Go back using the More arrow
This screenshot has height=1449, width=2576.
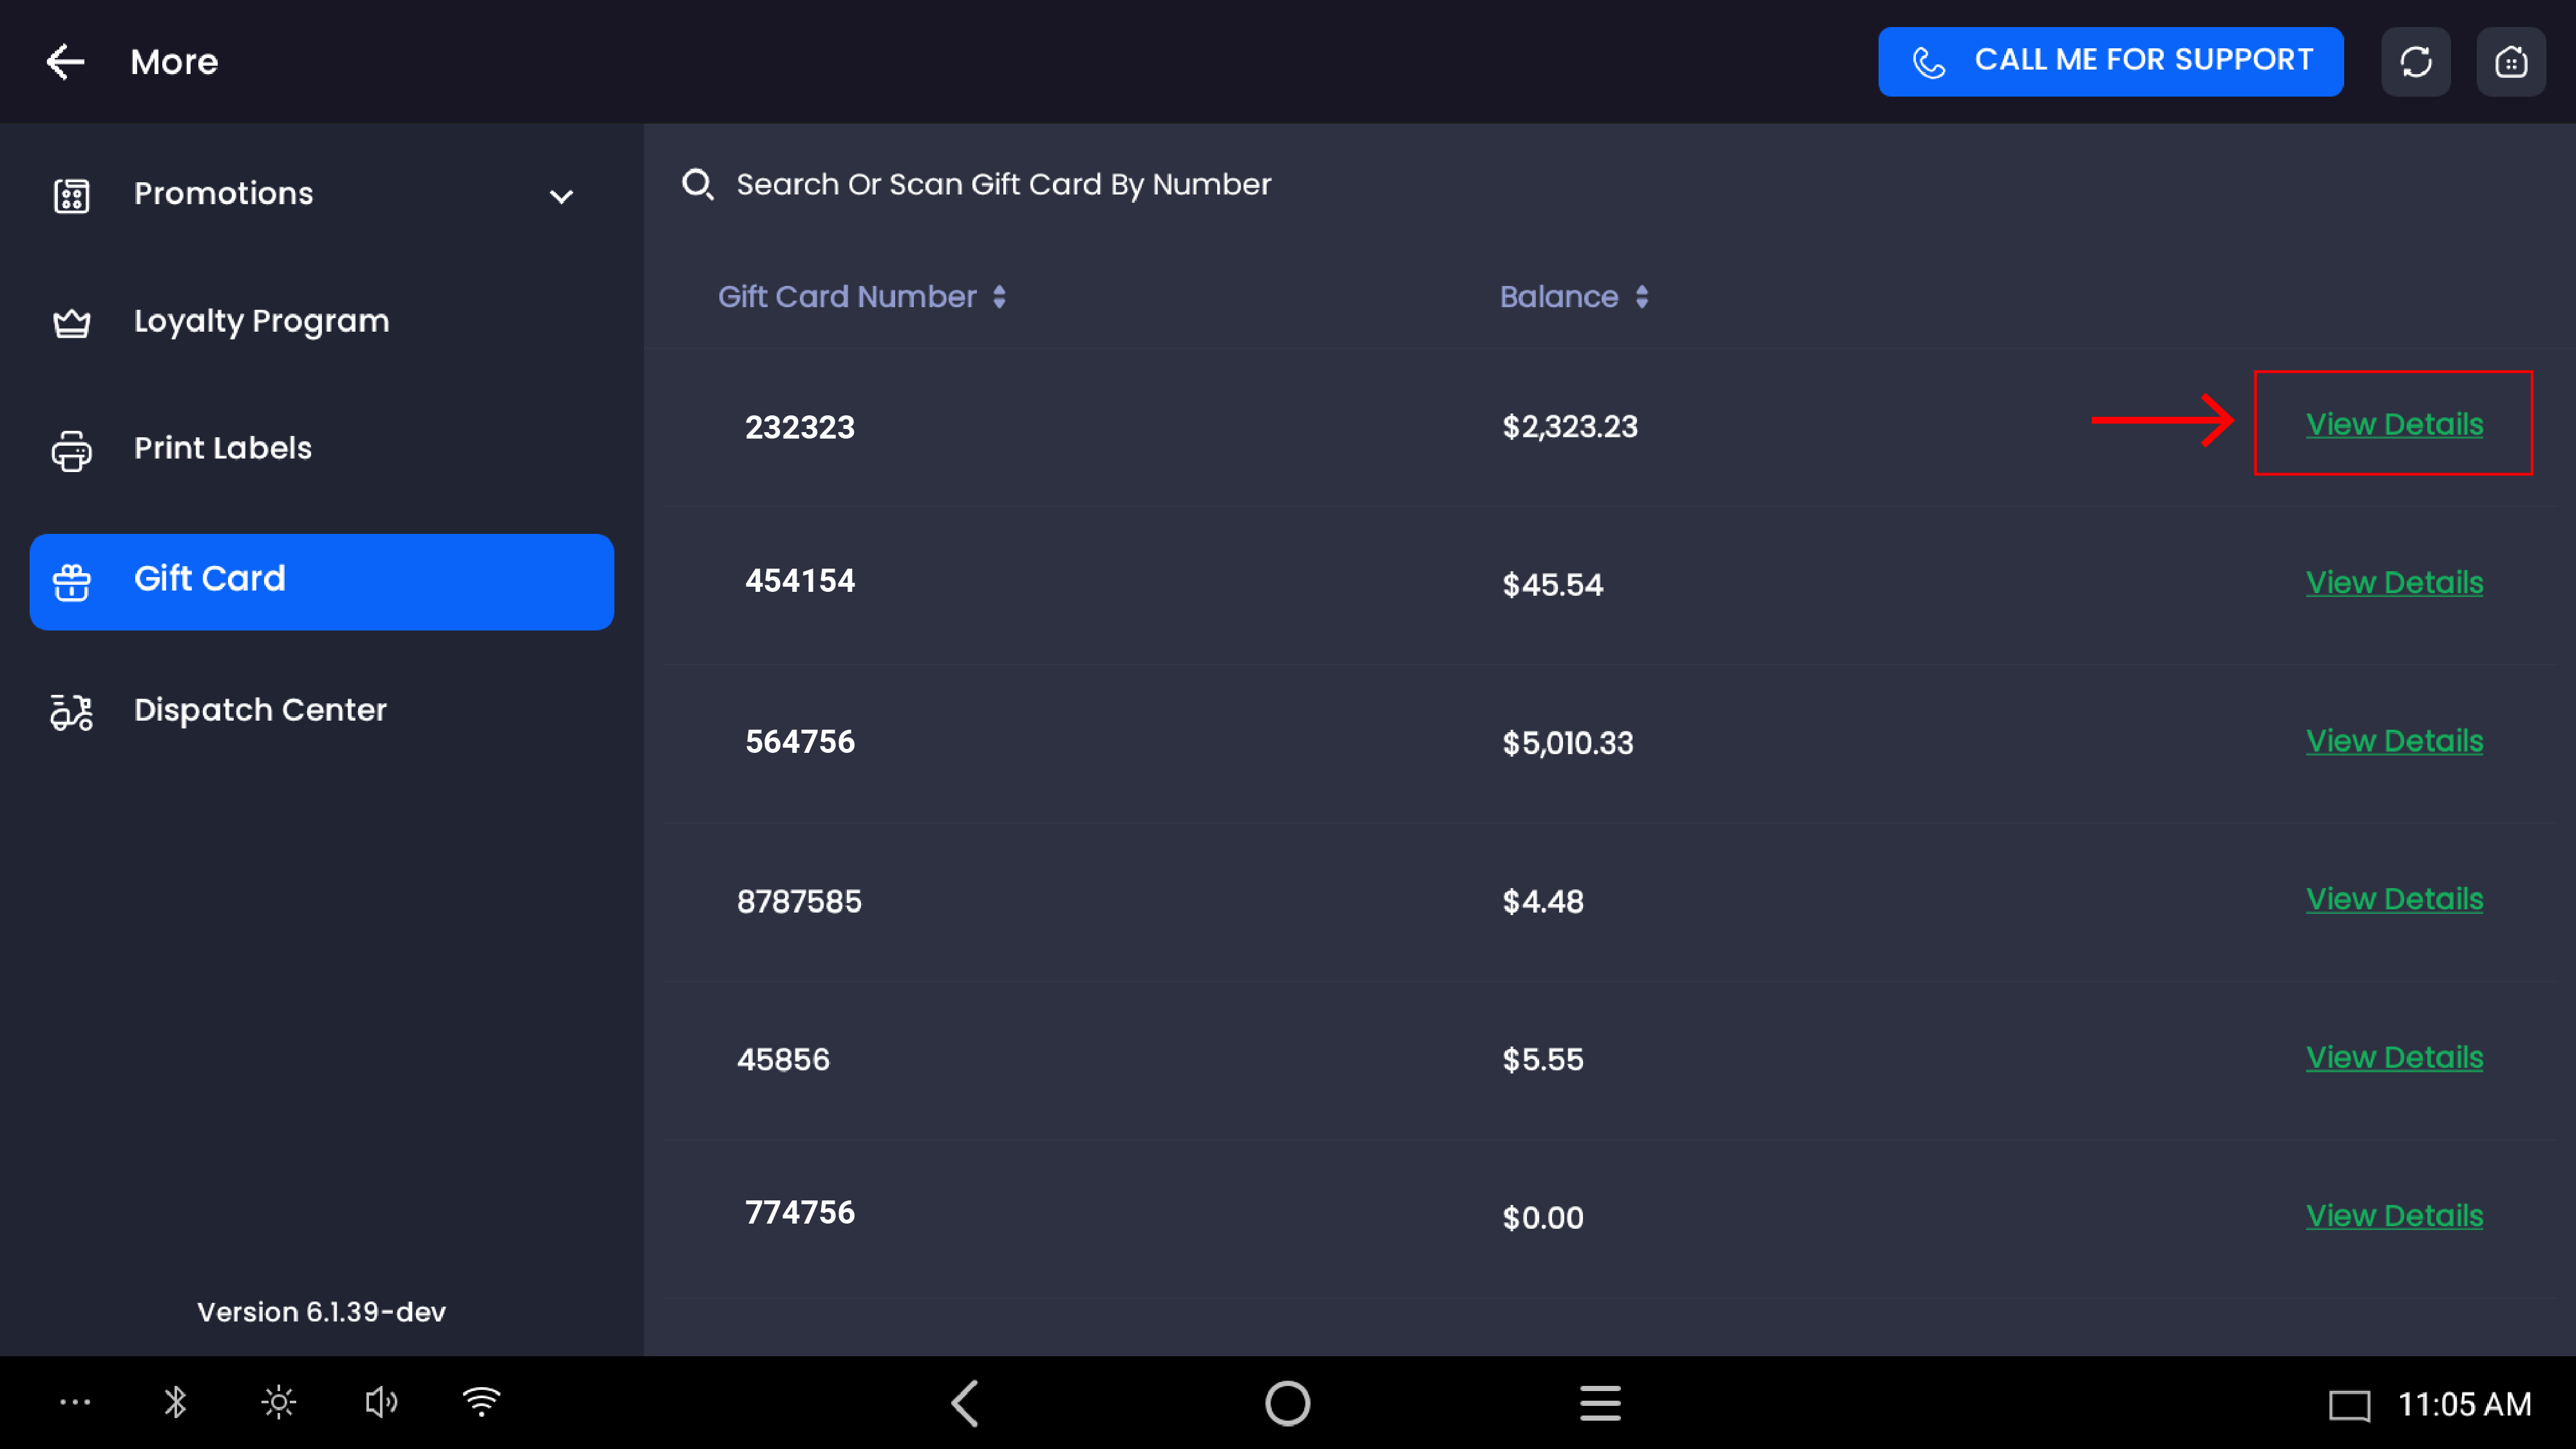point(65,62)
